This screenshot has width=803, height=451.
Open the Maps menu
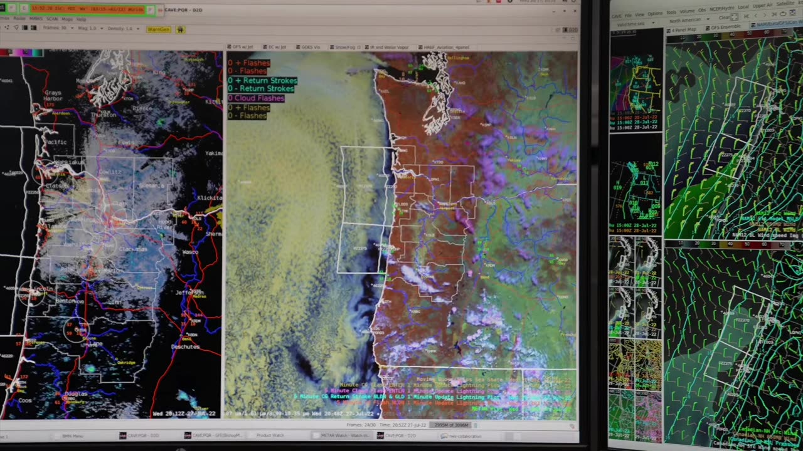click(x=67, y=19)
